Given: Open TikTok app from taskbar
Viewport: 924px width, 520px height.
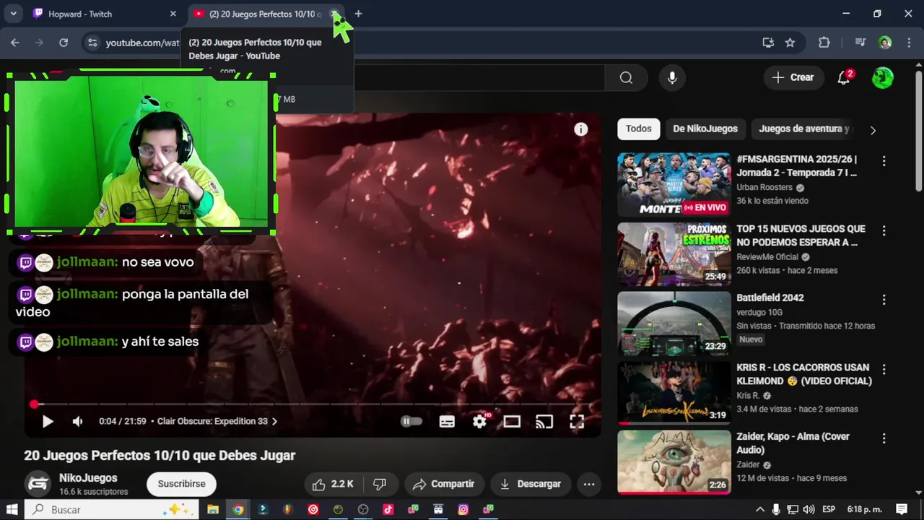Looking at the screenshot, I should (388, 509).
